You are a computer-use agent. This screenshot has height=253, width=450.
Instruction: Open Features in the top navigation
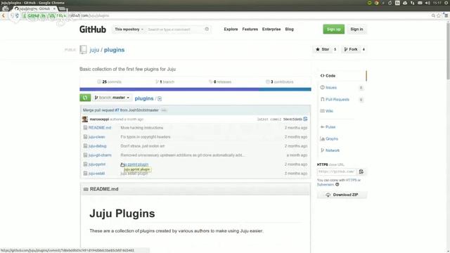tap(250, 30)
